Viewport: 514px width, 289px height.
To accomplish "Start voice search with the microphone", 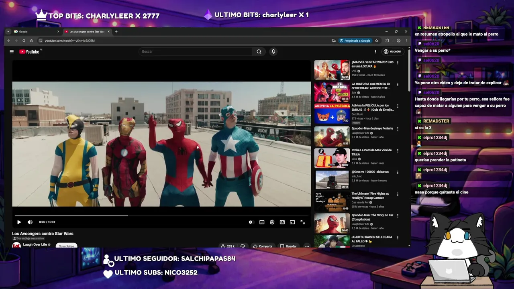I will 273,51.
